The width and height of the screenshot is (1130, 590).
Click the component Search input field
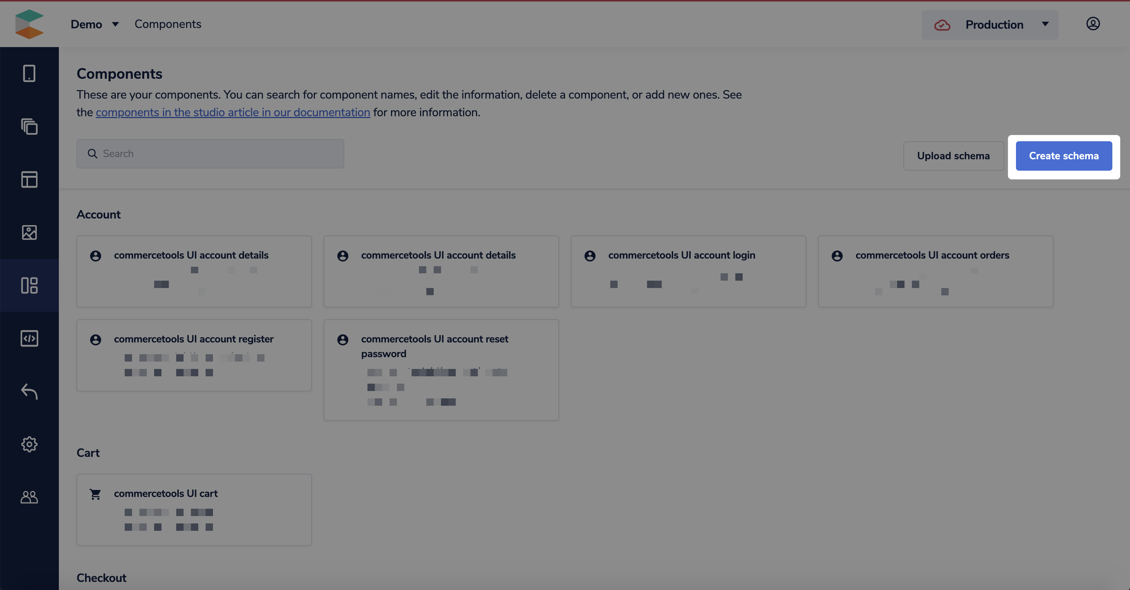coord(210,153)
